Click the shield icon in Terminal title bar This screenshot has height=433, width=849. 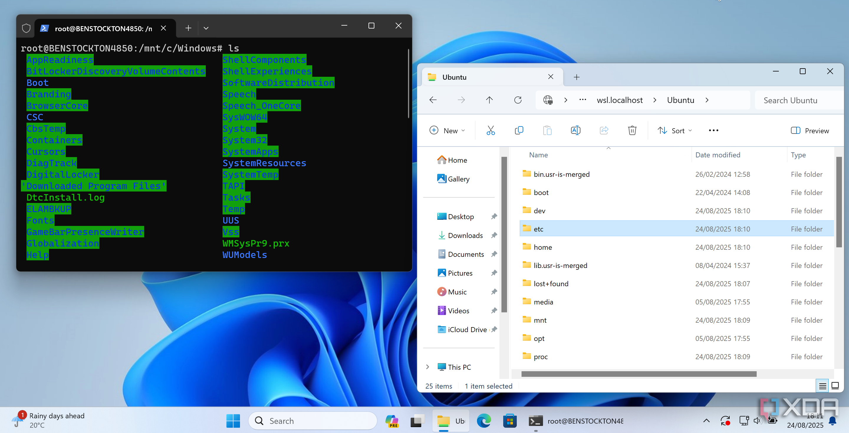26,28
